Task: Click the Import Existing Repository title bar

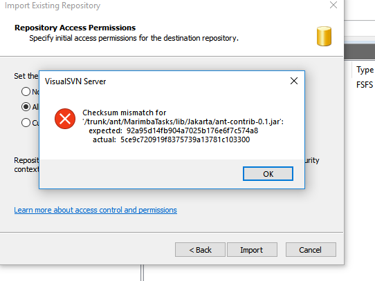Action: click(x=53, y=6)
